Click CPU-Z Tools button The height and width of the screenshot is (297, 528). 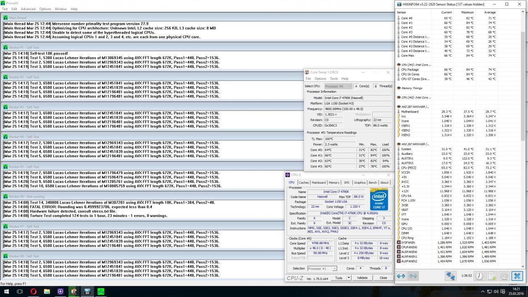338,278
